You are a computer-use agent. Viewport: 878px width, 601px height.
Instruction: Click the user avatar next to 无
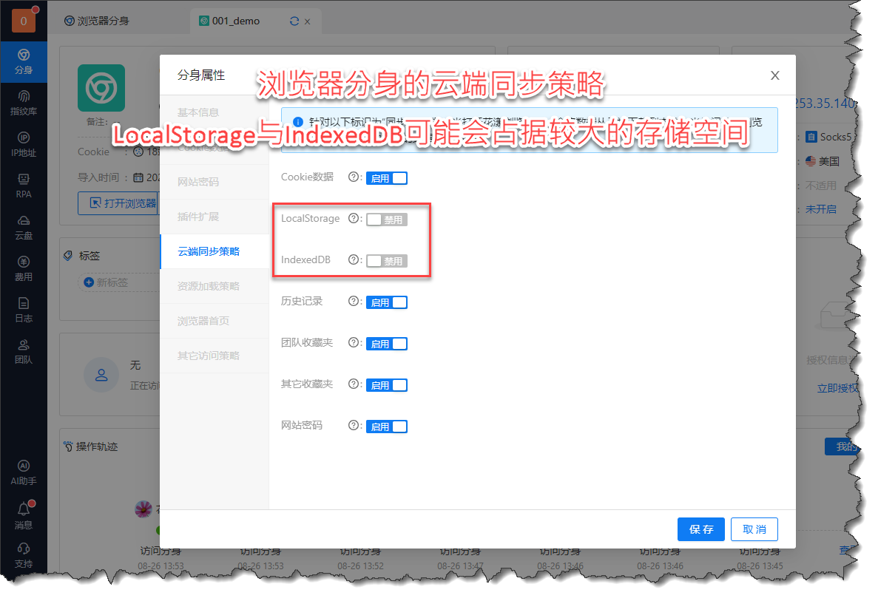tap(101, 375)
